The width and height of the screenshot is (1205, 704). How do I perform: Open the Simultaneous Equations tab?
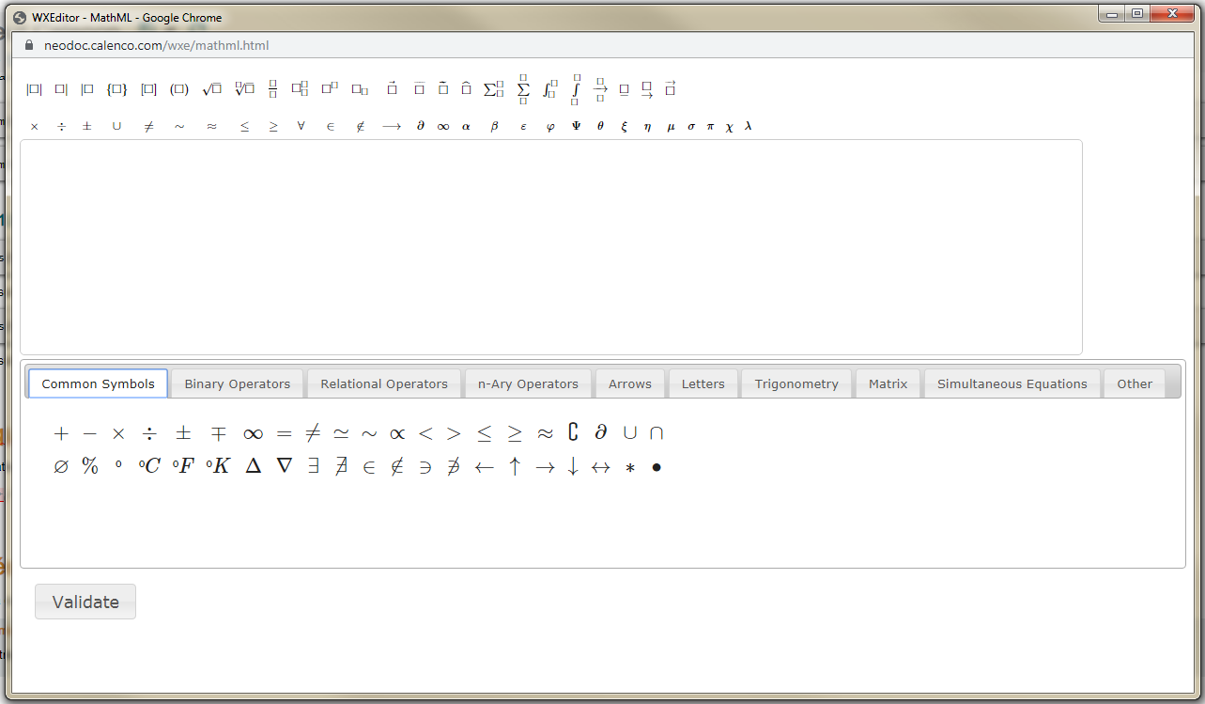(1012, 383)
